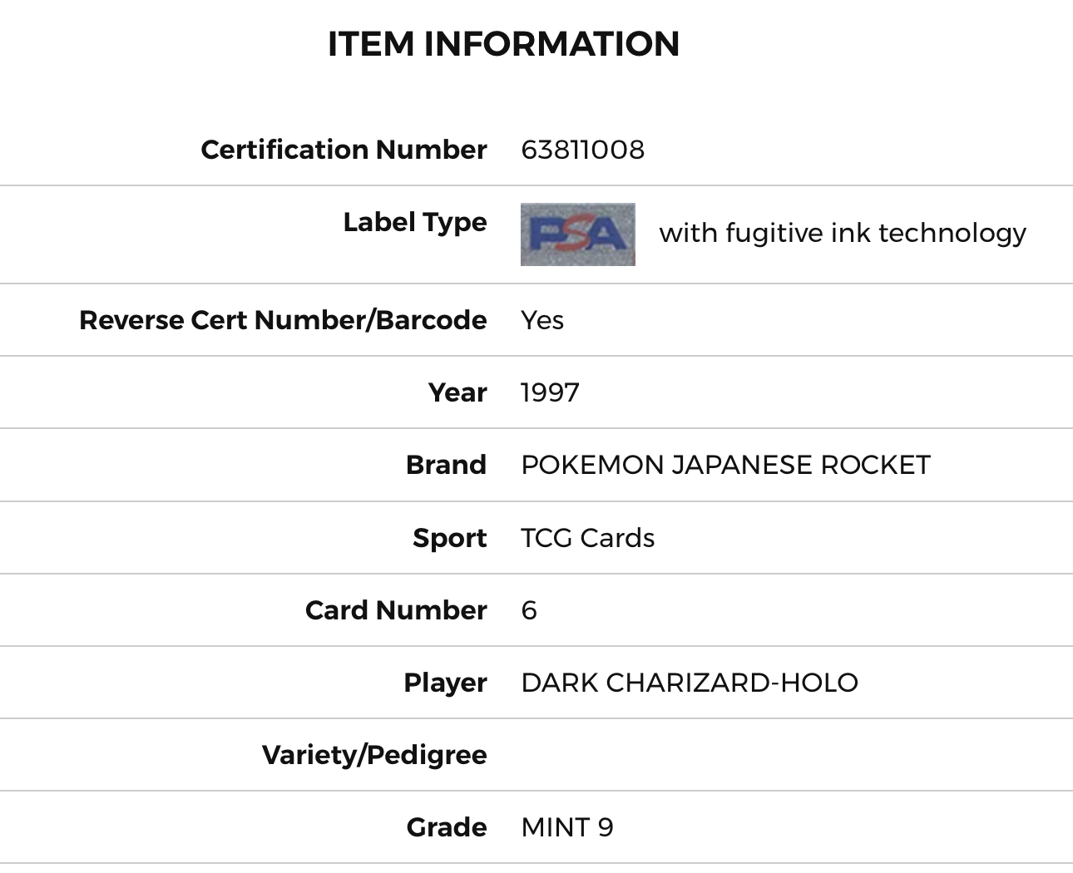Click the Certification Number label
The width and height of the screenshot is (1073, 873).
pyautogui.click(x=344, y=150)
